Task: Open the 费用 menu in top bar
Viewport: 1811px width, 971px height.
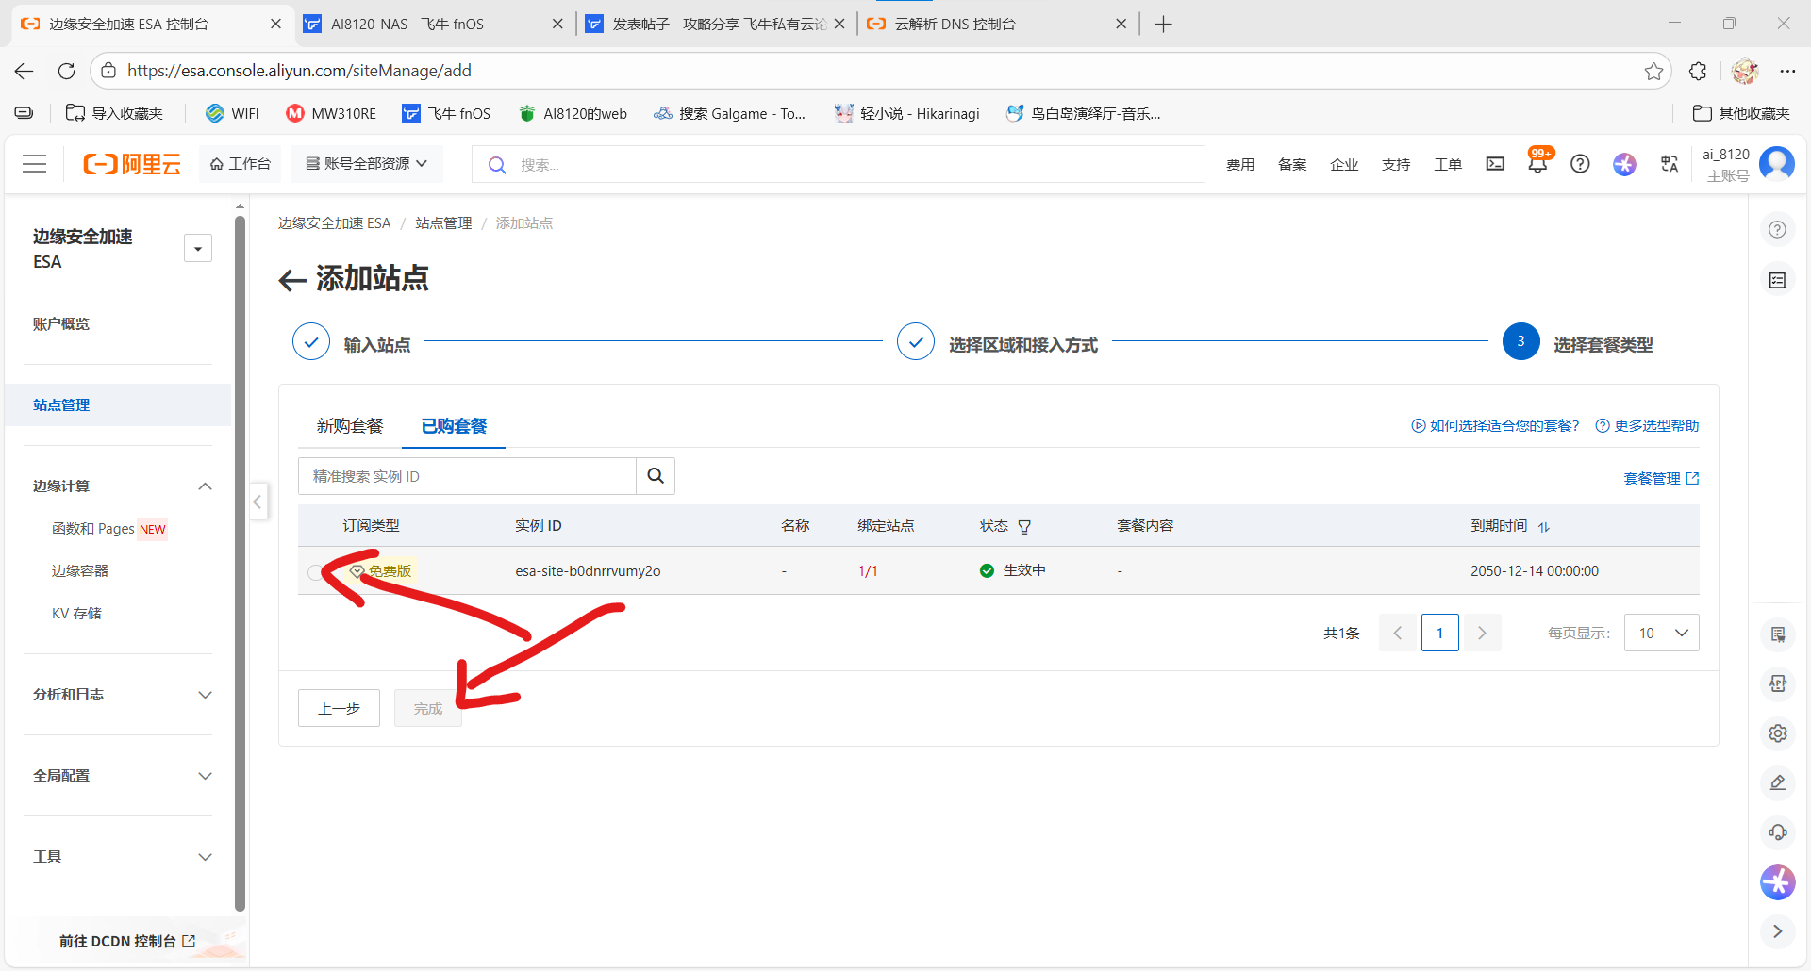Action: coord(1240,165)
